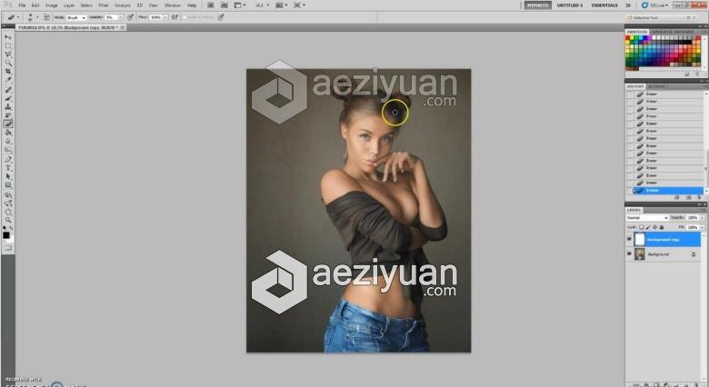Viewport: 709px width, 387px height.
Task: Select the Brush tool
Action: pyautogui.click(x=8, y=98)
